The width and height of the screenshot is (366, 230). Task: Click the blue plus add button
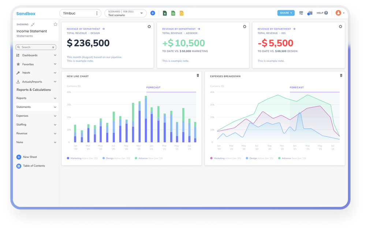pyautogui.click(x=153, y=13)
